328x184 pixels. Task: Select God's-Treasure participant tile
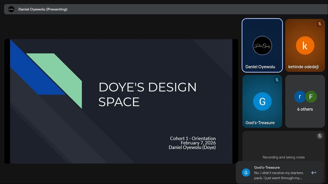pyautogui.click(x=262, y=101)
